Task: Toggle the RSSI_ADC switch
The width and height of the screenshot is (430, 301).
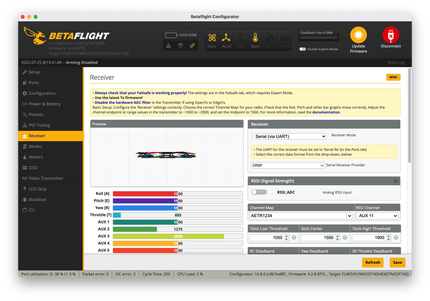Action: coord(259,192)
